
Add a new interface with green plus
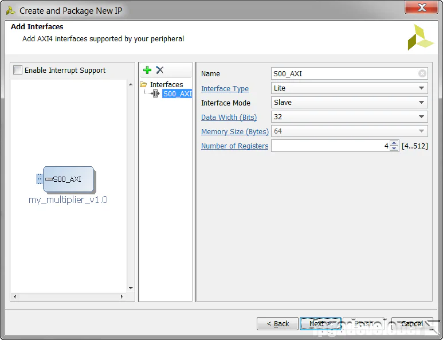[x=147, y=70]
